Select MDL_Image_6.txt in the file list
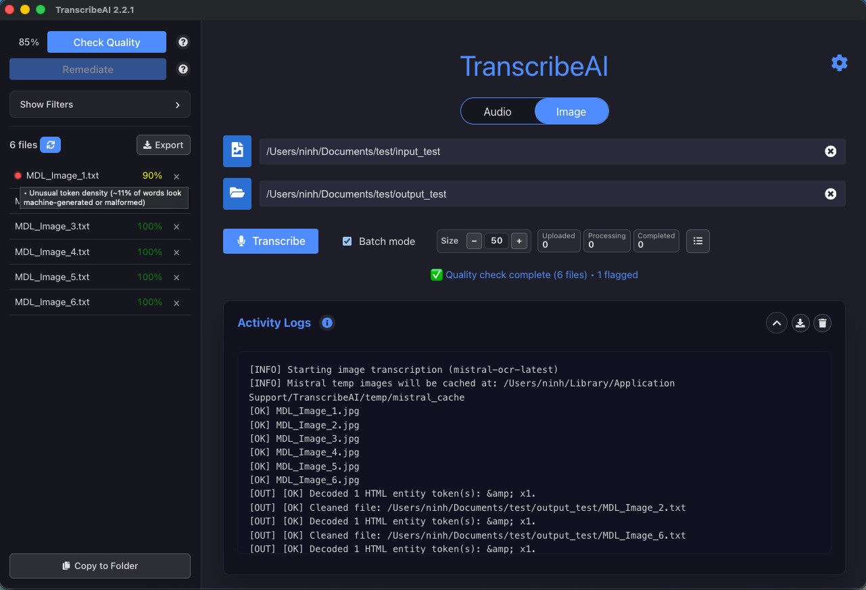Viewport: 866px width, 590px height. (52, 302)
